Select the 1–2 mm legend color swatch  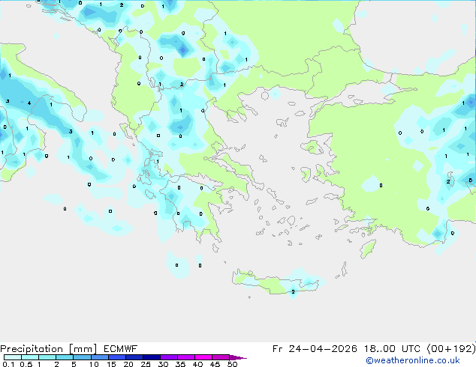[x=47, y=357]
